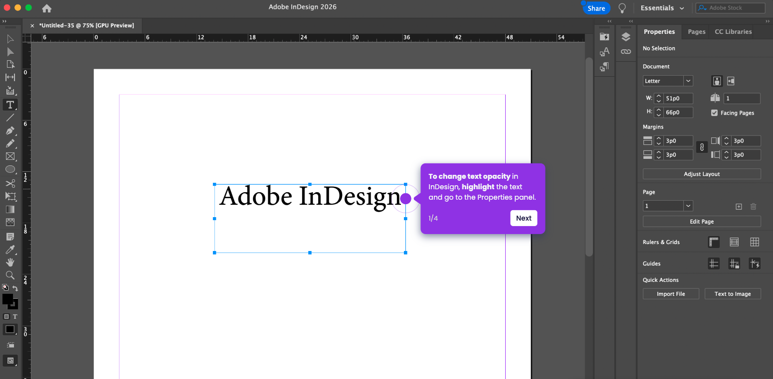
Task: Choose the Pen tool
Action: [10, 130]
